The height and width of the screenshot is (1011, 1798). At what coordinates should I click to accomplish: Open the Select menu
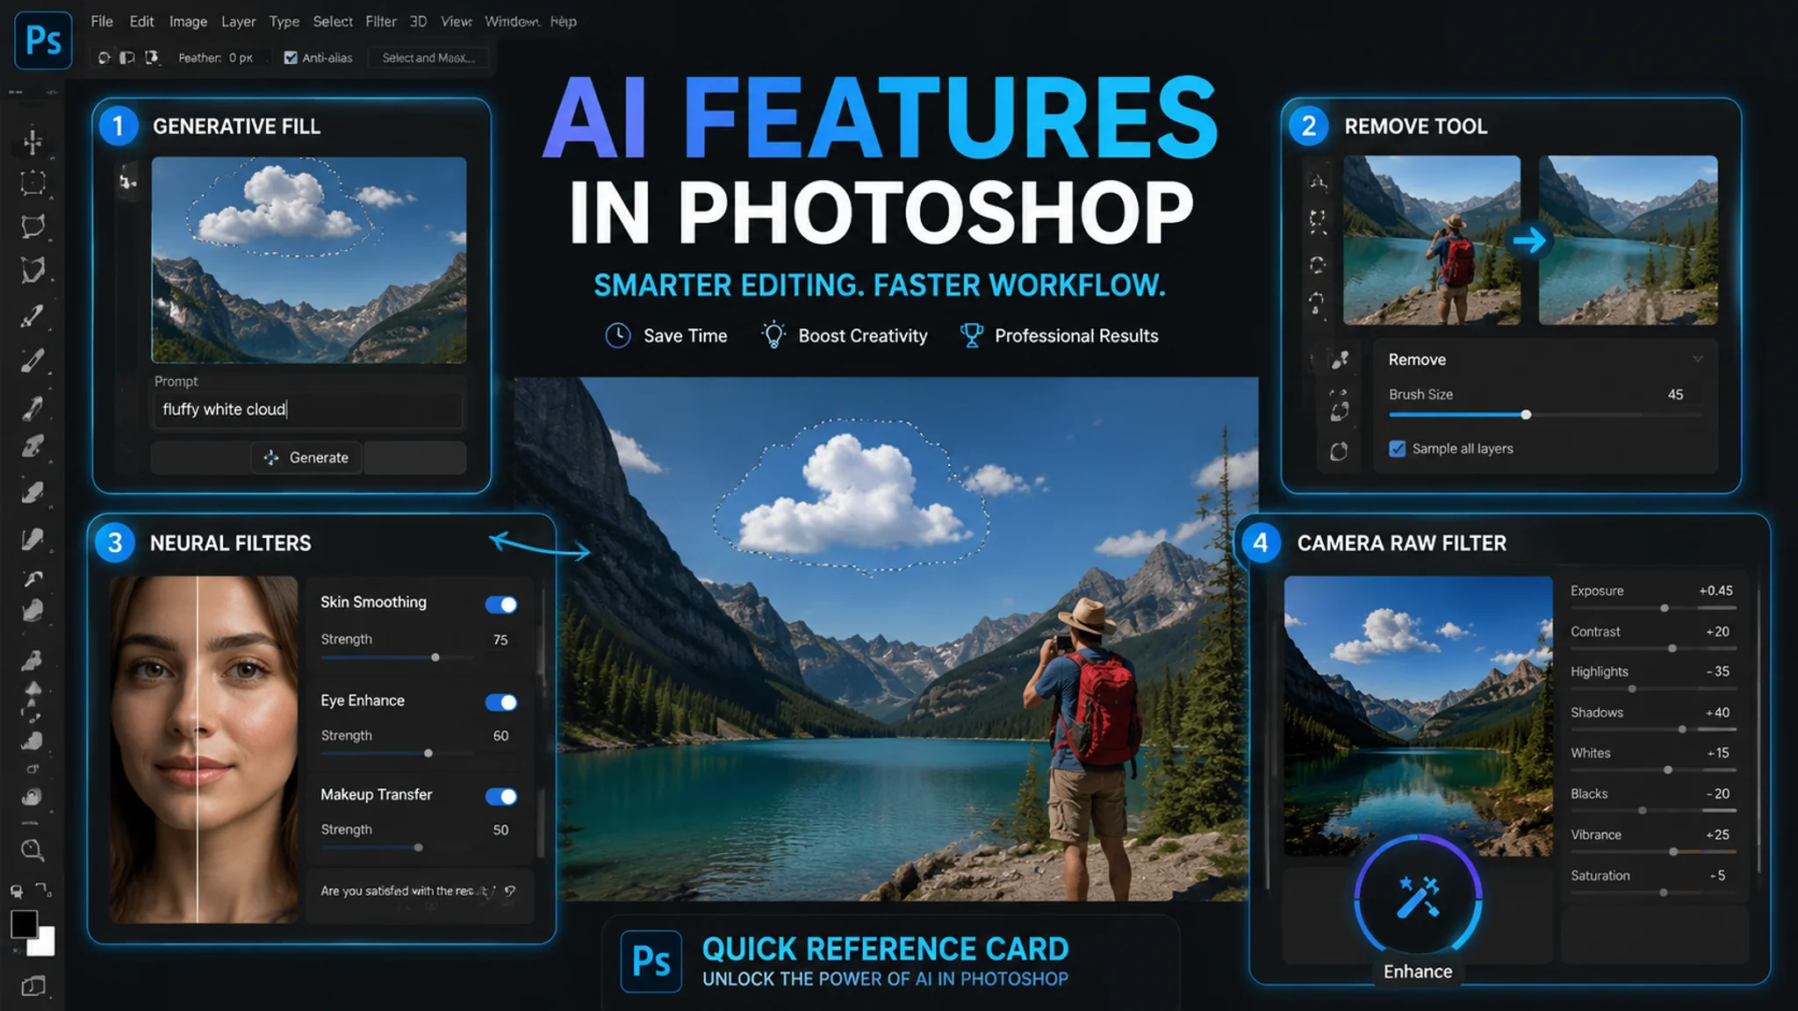pos(333,21)
